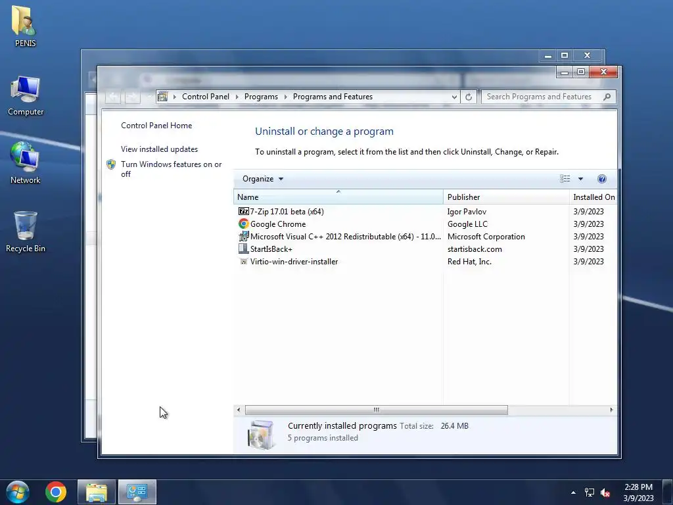This screenshot has height=505, width=673.
Task: Click the Virtio-win-driver-installer icon
Action: tap(243, 261)
